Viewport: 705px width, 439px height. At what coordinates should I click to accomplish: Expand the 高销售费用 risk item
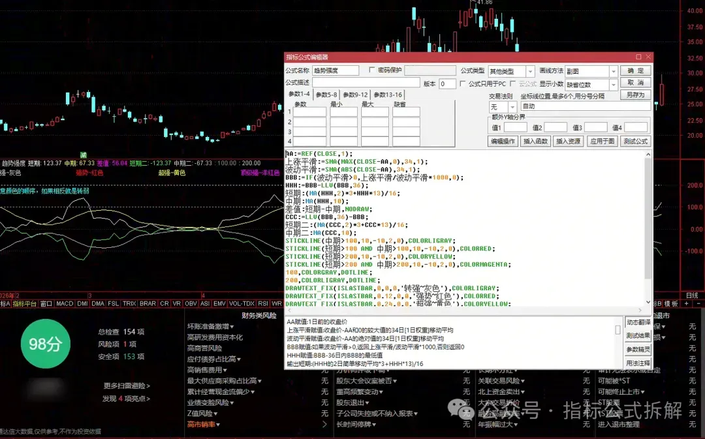click(208, 370)
